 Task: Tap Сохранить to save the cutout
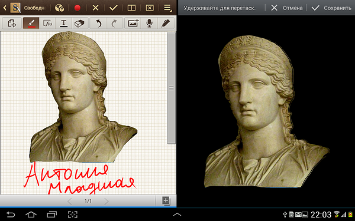click(x=332, y=8)
